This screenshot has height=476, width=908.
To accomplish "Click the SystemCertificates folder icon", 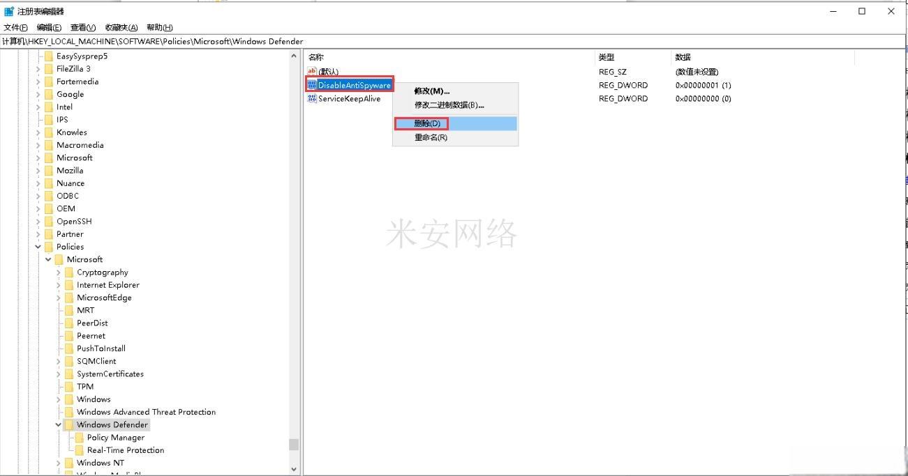I will [x=69, y=374].
